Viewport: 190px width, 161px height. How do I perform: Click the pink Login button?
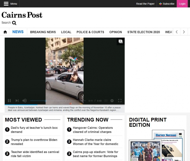coord(182,4)
